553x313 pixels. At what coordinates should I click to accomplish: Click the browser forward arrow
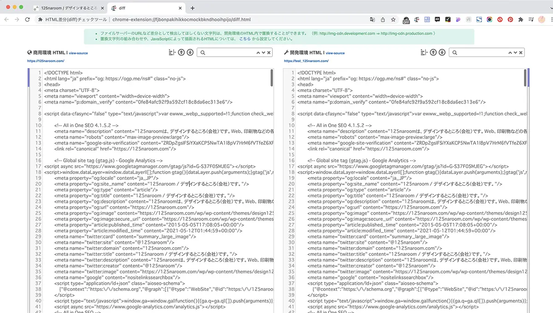pyautogui.click(x=17, y=20)
